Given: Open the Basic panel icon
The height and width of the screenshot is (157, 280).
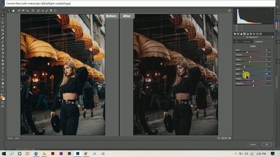Looking at the screenshot, I should tap(235, 34).
